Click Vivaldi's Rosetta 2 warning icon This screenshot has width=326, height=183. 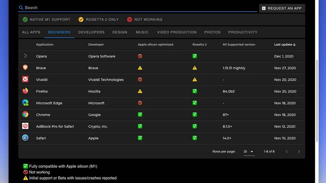(x=195, y=79)
